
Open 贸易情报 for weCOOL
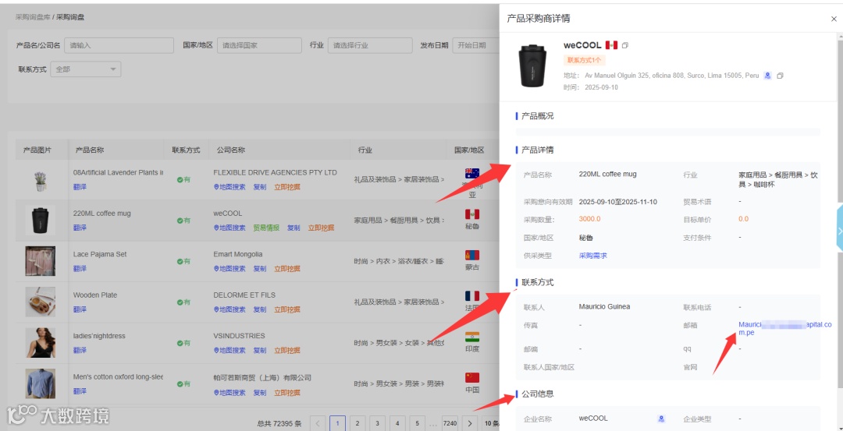(266, 228)
